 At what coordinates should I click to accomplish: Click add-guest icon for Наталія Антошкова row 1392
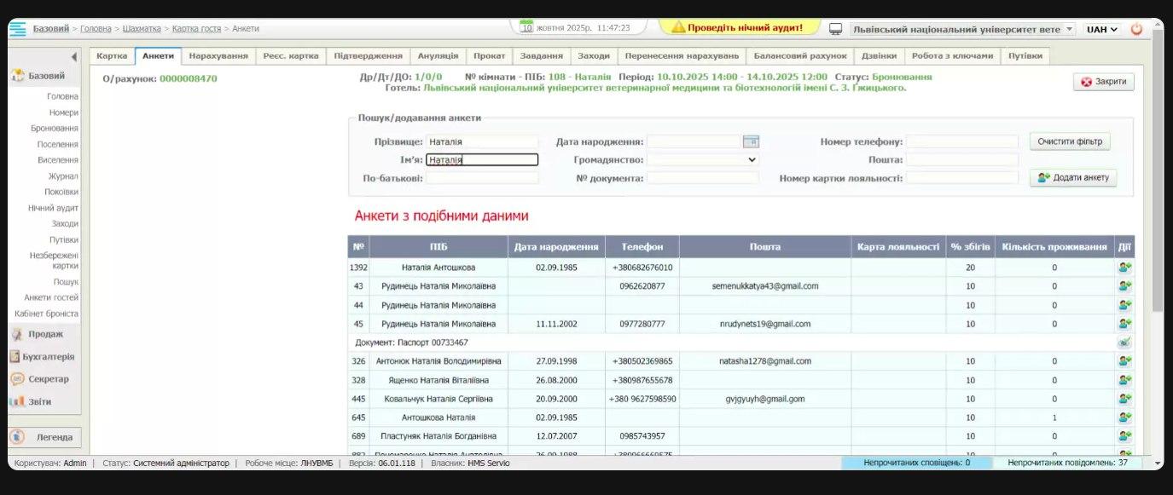[x=1124, y=268]
